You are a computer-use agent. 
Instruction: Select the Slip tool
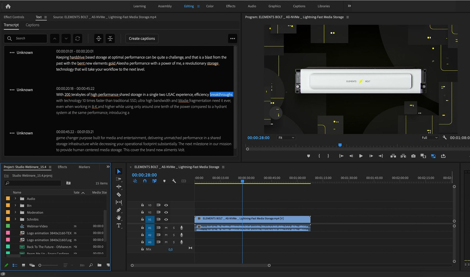[x=119, y=202]
